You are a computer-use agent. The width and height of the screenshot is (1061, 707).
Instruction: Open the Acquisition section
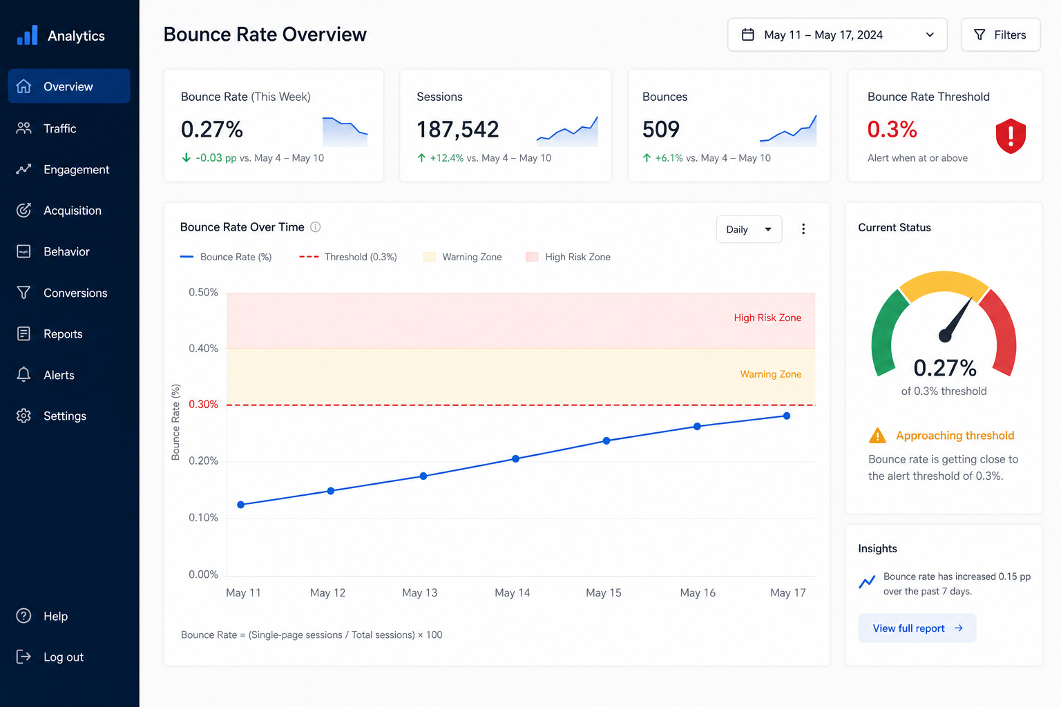(x=69, y=211)
